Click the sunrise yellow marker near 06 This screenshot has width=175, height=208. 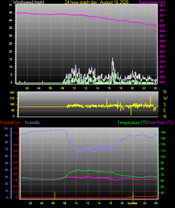coord(55,195)
